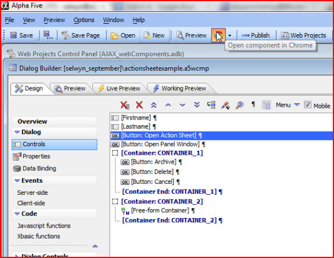The image size is (334, 258).
Task: Select Data Binding in the left panel
Action: [34, 169]
